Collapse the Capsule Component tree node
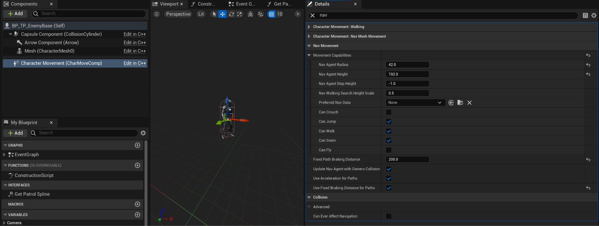The image size is (599, 226). click(x=11, y=34)
